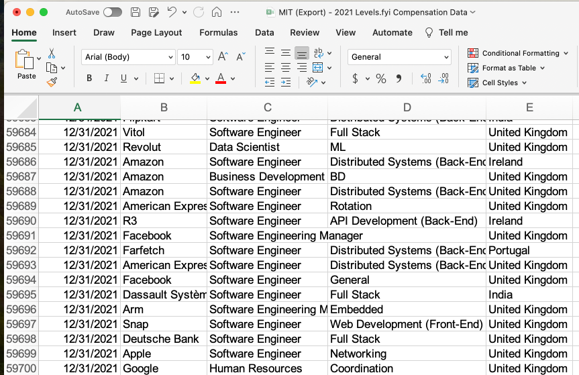Click the cell containing Revolut

click(164, 147)
